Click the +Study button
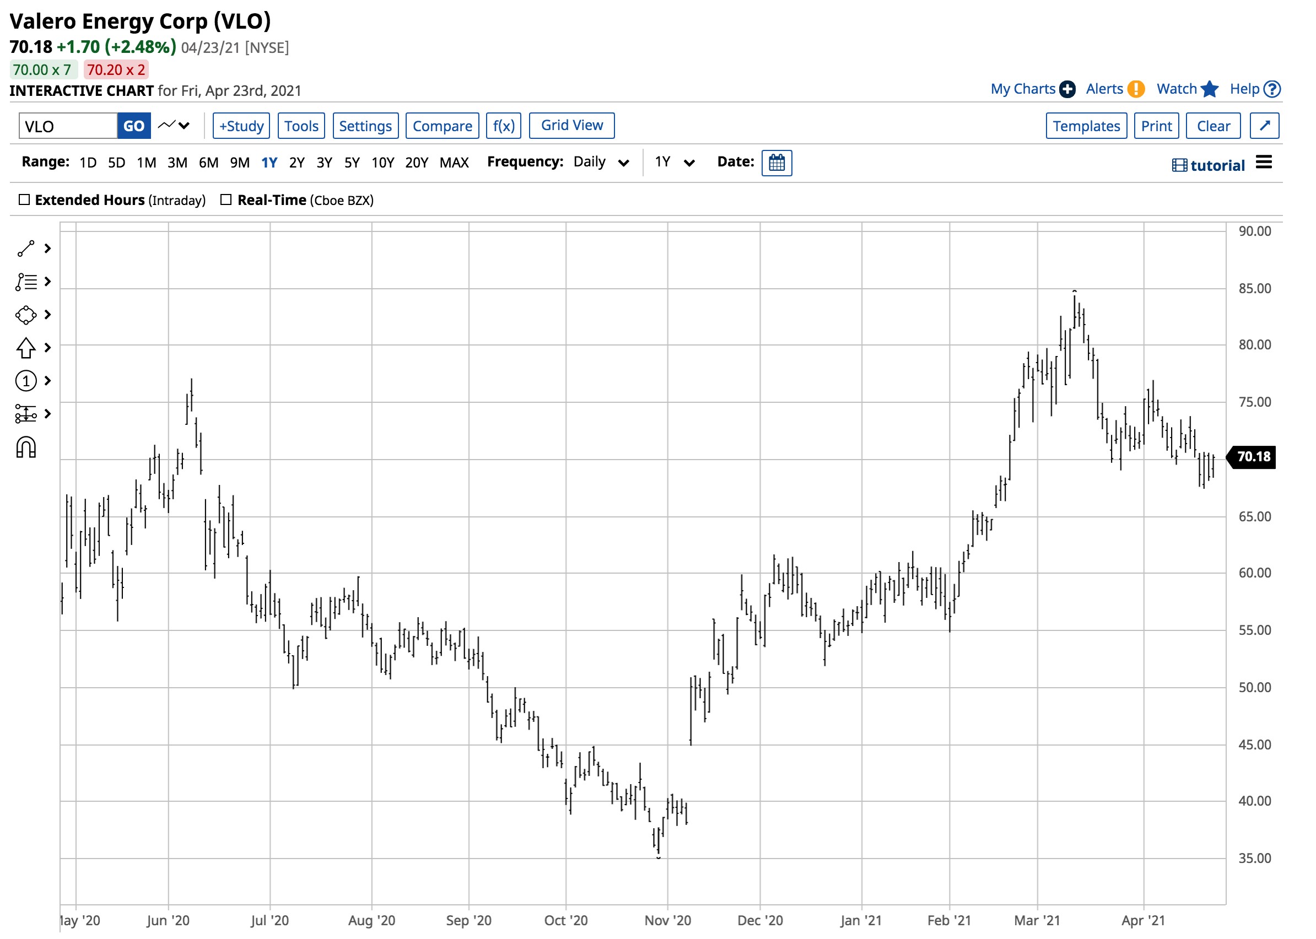Viewport: 1316px width, 939px height. (x=241, y=126)
